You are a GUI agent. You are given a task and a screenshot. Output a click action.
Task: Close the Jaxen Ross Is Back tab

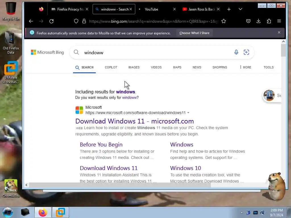pos(218,9)
